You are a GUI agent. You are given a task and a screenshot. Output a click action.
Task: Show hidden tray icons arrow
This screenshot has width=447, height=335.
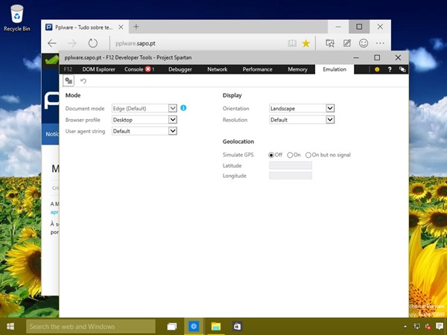(x=405, y=327)
